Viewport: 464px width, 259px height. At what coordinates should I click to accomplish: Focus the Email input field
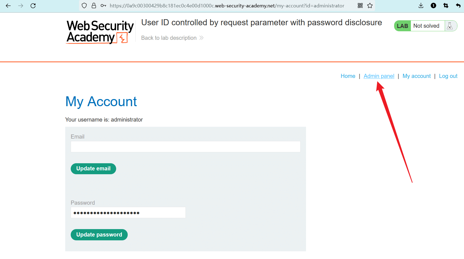[x=185, y=147]
